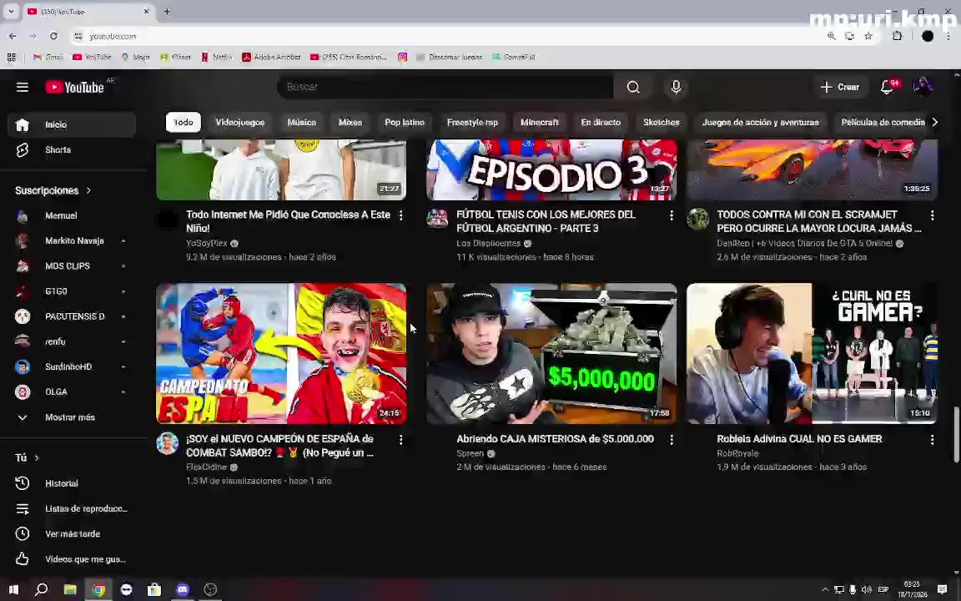Open the Netflix bookmark

pos(216,57)
